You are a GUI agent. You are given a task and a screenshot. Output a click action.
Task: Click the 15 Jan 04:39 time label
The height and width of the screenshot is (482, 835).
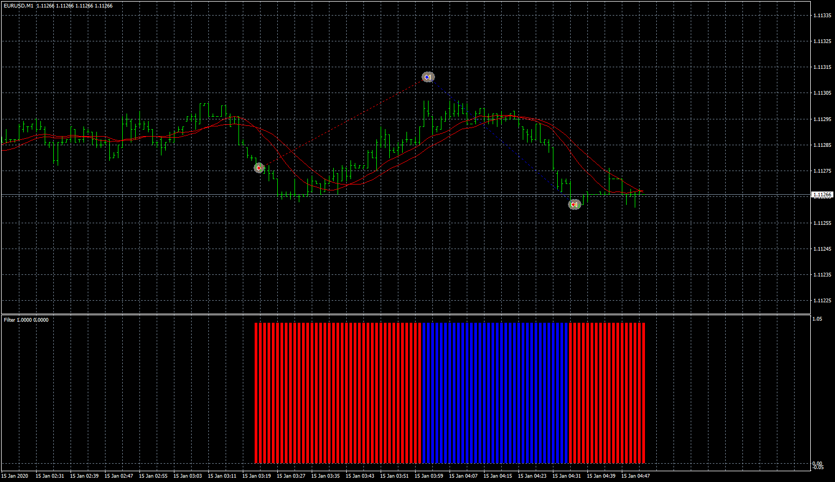[601, 476]
